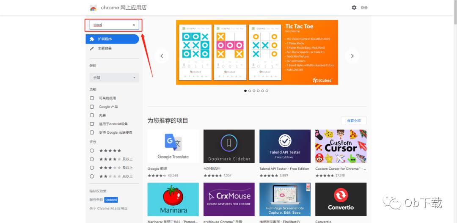Open the Google Translate extension tile

pos(173,146)
